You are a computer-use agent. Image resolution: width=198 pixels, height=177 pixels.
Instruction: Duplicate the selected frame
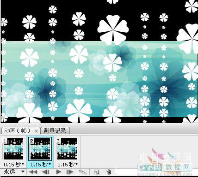click(x=97, y=172)
